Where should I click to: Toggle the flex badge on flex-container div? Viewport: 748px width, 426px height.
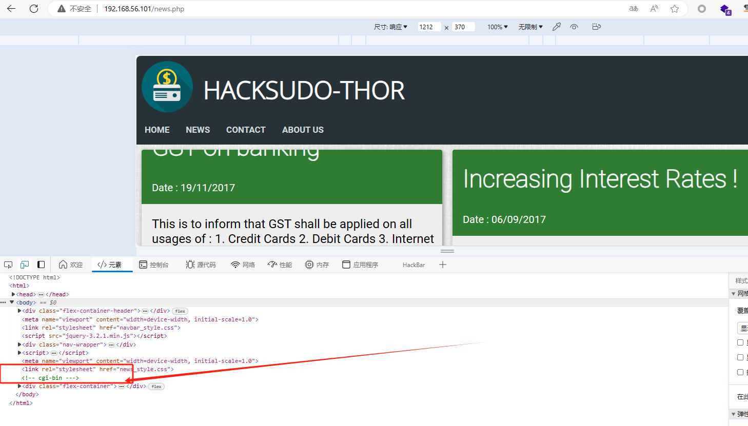[156, 386]
